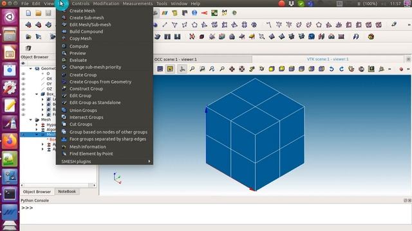Screen dimensions: 412x231
Task: Click the red dash module toolbar icon
Action: [x=205, y=13]
